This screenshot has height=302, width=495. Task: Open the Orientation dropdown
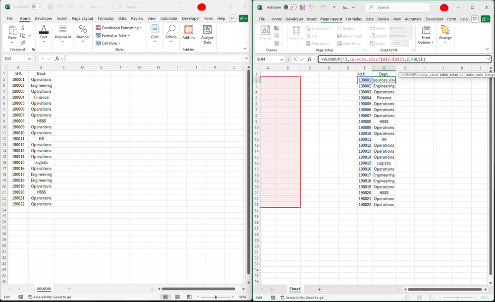click(319, 28)
